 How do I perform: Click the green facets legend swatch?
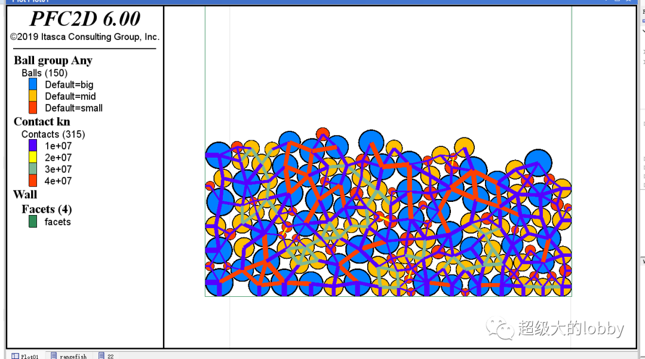[x=33, y=222]
